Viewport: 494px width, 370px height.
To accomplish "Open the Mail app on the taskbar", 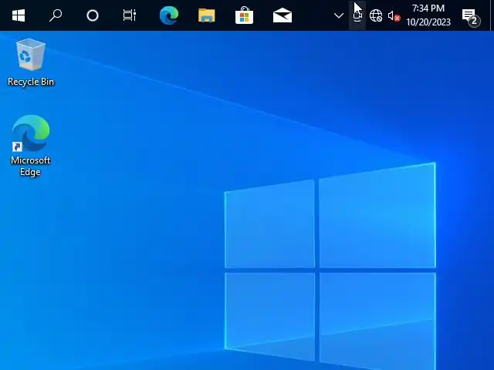I will coord(283,15).
